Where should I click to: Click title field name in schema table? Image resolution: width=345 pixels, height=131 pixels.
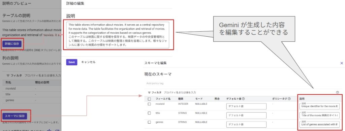coord(158,113)
